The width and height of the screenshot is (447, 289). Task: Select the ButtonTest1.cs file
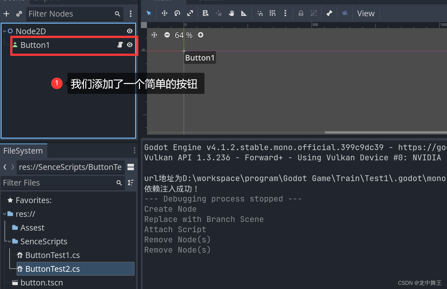[x=52, y=255]
